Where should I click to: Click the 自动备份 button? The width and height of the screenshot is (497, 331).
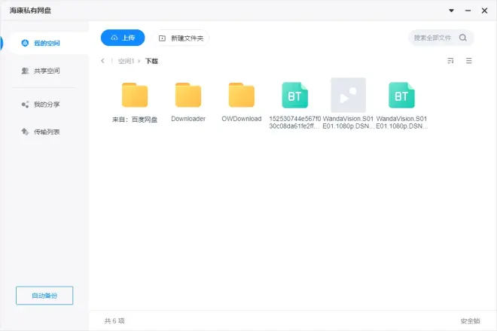(x=44, y=296)
